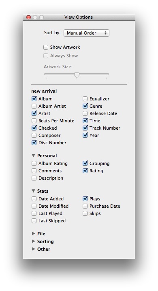158x291 pixels.
Task: Click the Artwork Size slider handle
Action: pos(77,75)
